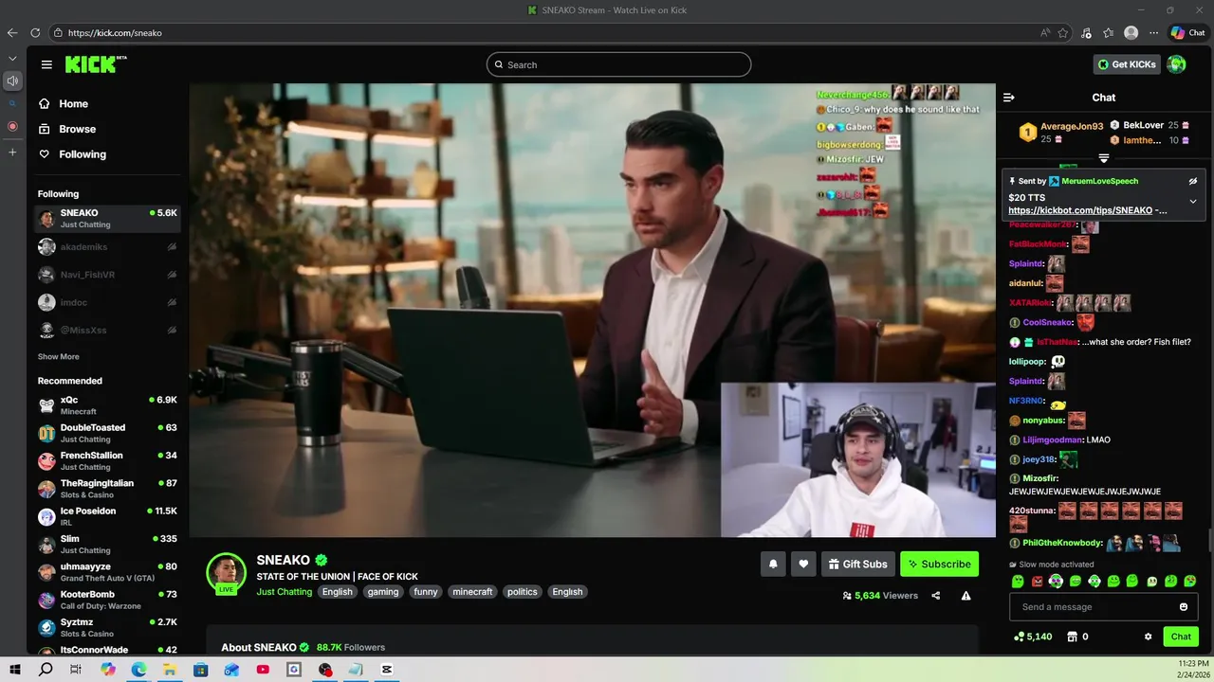
Task: Toggle read aloud in address bar
Action: [1045, 32]
